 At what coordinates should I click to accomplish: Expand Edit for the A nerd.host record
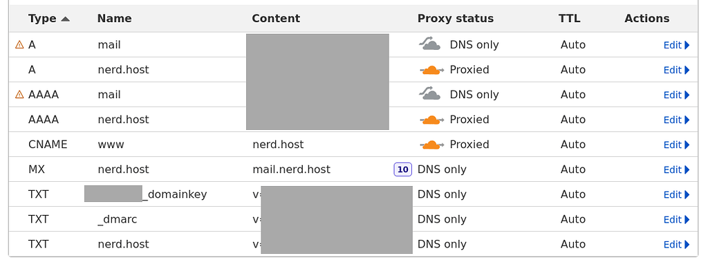[676, 70]
